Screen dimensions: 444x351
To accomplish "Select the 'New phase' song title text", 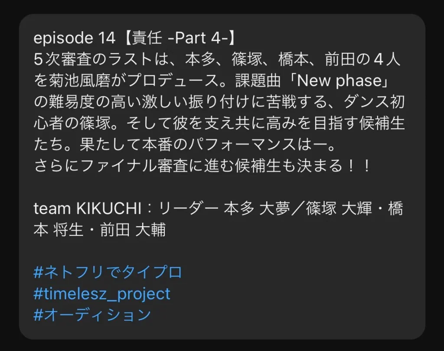I will [x=340, y=81].
